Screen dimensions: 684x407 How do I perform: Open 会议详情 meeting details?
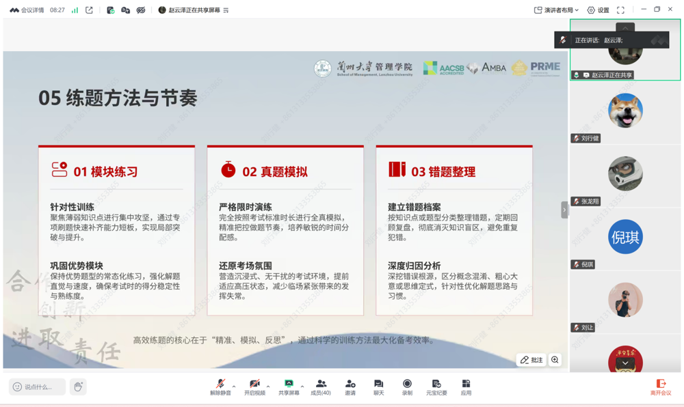tap(27, 10)
